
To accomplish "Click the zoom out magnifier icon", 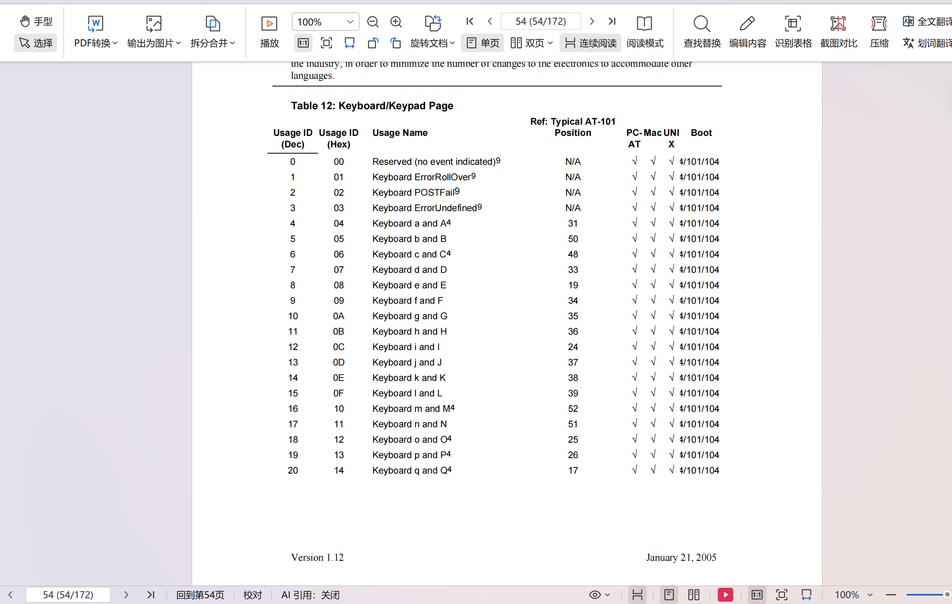I will click(x=373, y=22).
